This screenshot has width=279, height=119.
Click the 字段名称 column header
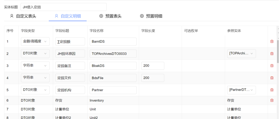[x=97, y=31]
